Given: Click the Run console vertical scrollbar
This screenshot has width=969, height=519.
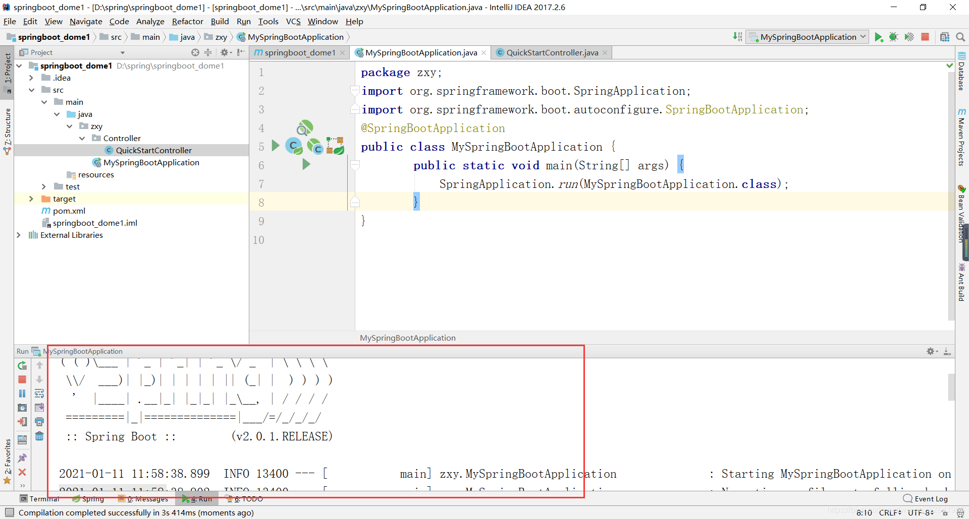Looking at the screenshot, I should 951,387.
